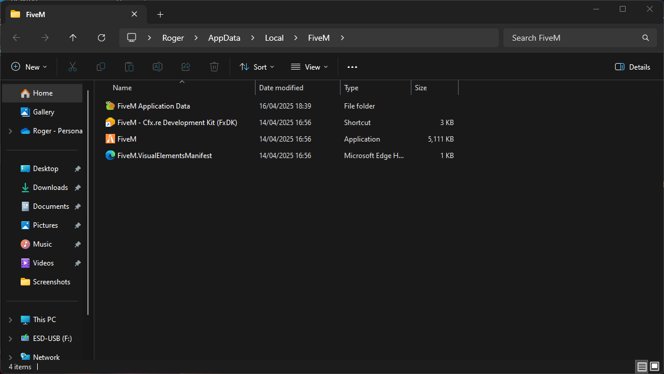This screenshot has height=374, width=664.
Task: Click chevron after Local breadcrumb
Action: (296, 38)
